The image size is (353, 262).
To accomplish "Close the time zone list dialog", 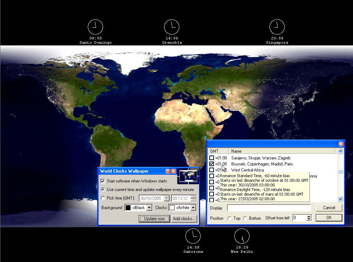I will [341, 144].
